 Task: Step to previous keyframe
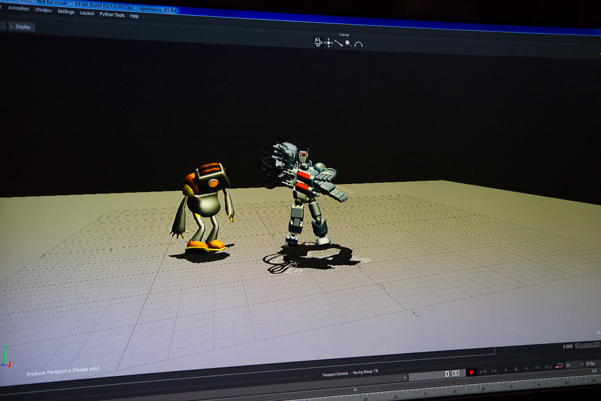(x=495, y=370)
